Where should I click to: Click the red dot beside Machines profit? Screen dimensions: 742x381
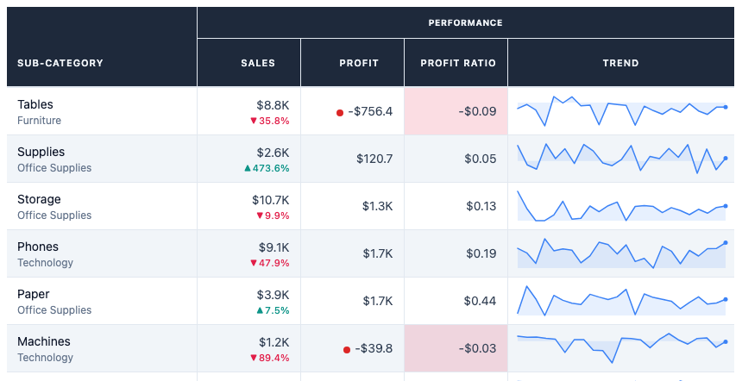(346, 350)
